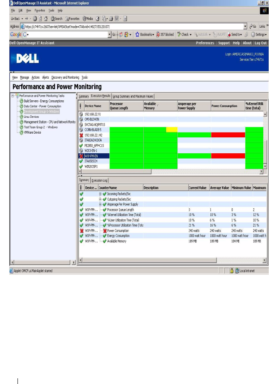Expand the Outgoing Packets/Sec counter
Screen dimensions: 269x384
[100, 199]
